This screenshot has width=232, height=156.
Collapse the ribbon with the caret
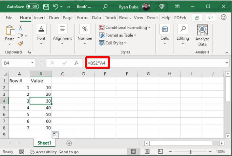[227, 53]
